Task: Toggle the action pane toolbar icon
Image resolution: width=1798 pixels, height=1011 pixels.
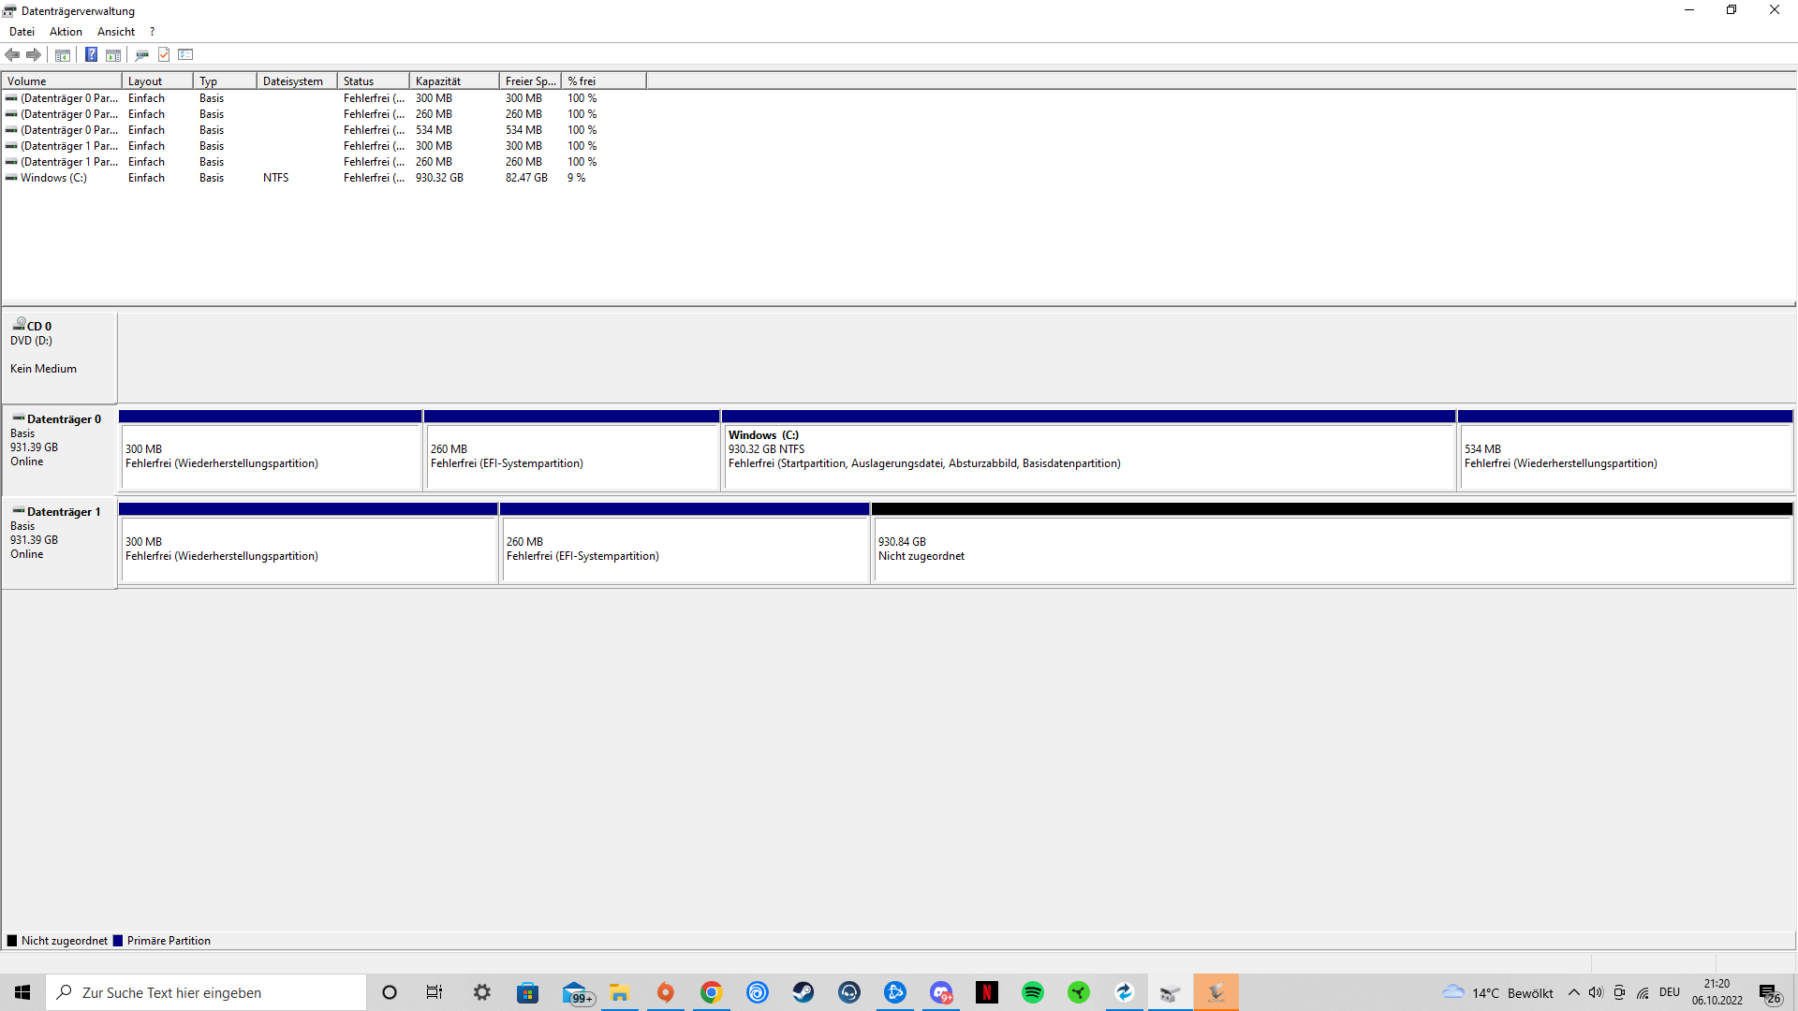Action: 113,54
